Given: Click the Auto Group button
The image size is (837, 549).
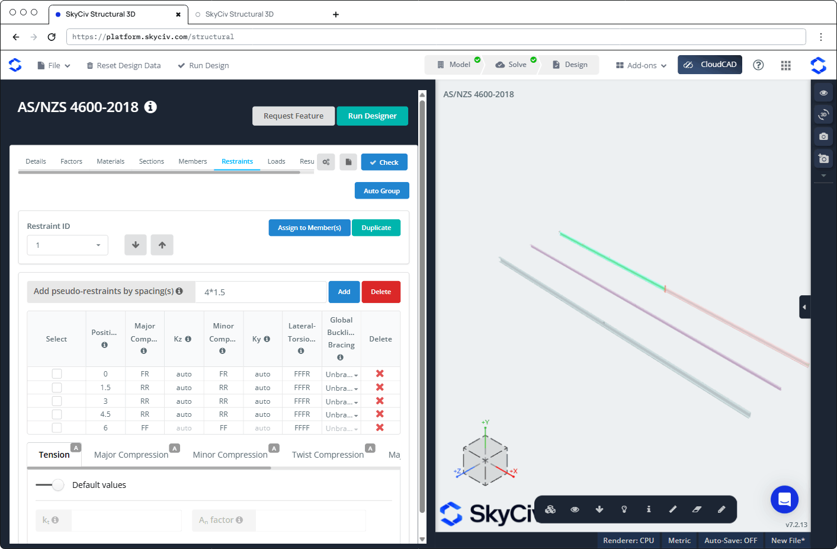Looking at the screenshot, I should [381, 191].
